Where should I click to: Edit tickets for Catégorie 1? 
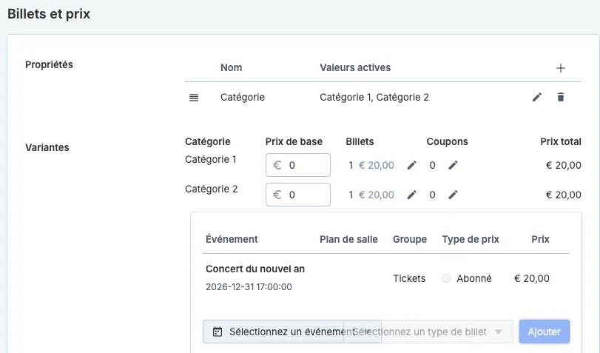point(412,165)
